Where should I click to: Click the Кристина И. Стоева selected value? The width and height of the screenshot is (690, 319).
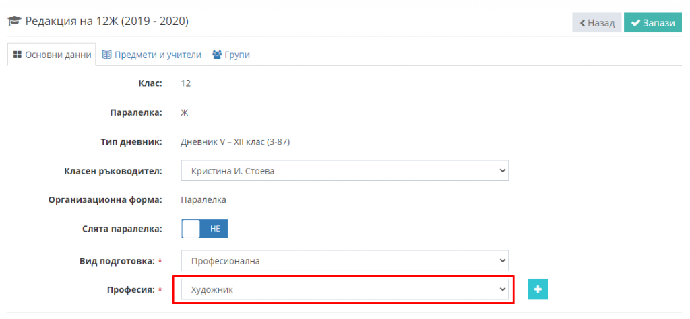pos(232,171)
